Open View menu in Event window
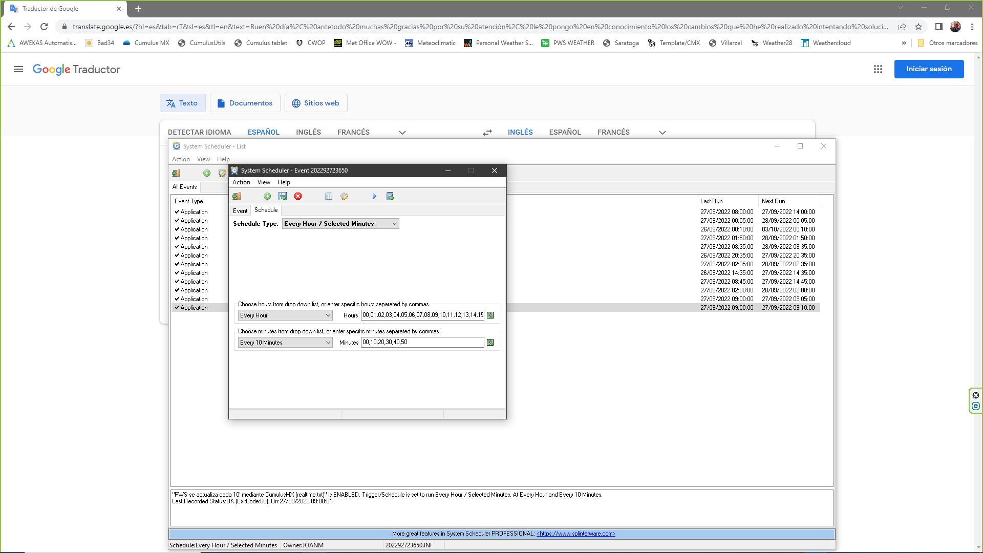 coord(264,182)
